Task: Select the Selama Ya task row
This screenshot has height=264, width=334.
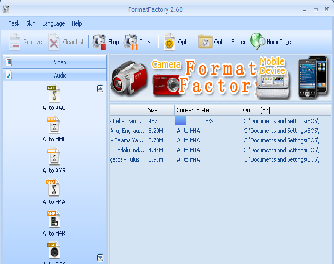Action: pyautogui.click(x=221, y=141)
